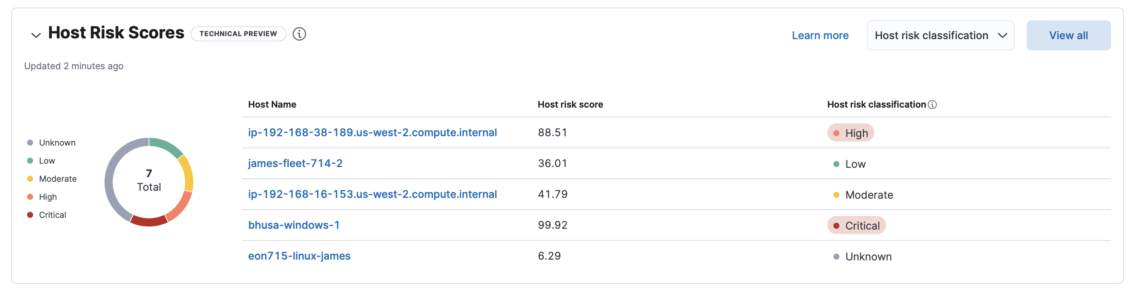Click the High risk badge in the table
The image size is (1135, 295).
coord(850,133)
